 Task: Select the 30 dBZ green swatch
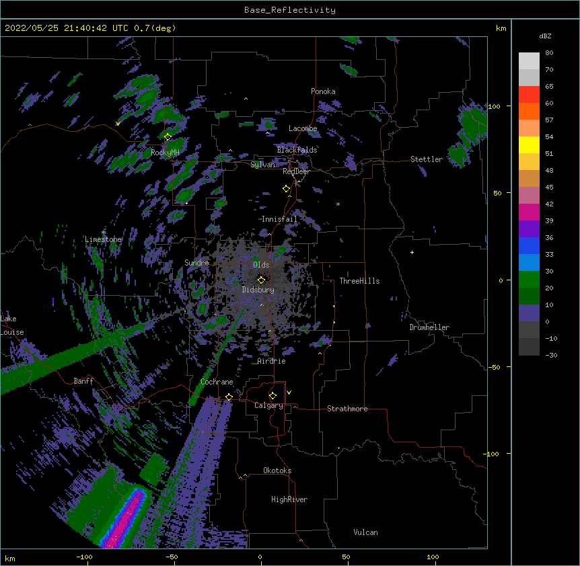[x=529, y=280]
